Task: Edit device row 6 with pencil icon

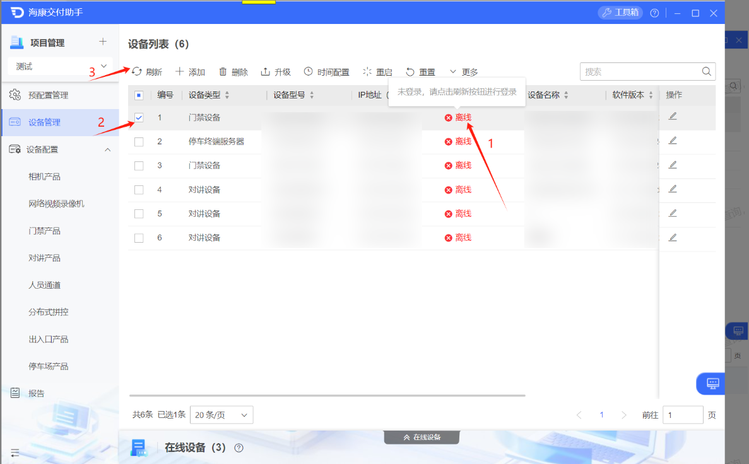Action: (x=673, y=237)
